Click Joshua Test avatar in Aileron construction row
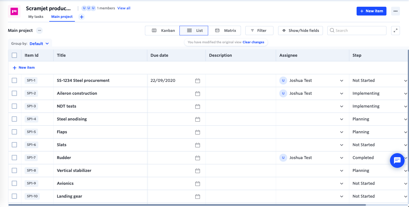Viewport: 409px width, 207px height. [x=283, y=93]
